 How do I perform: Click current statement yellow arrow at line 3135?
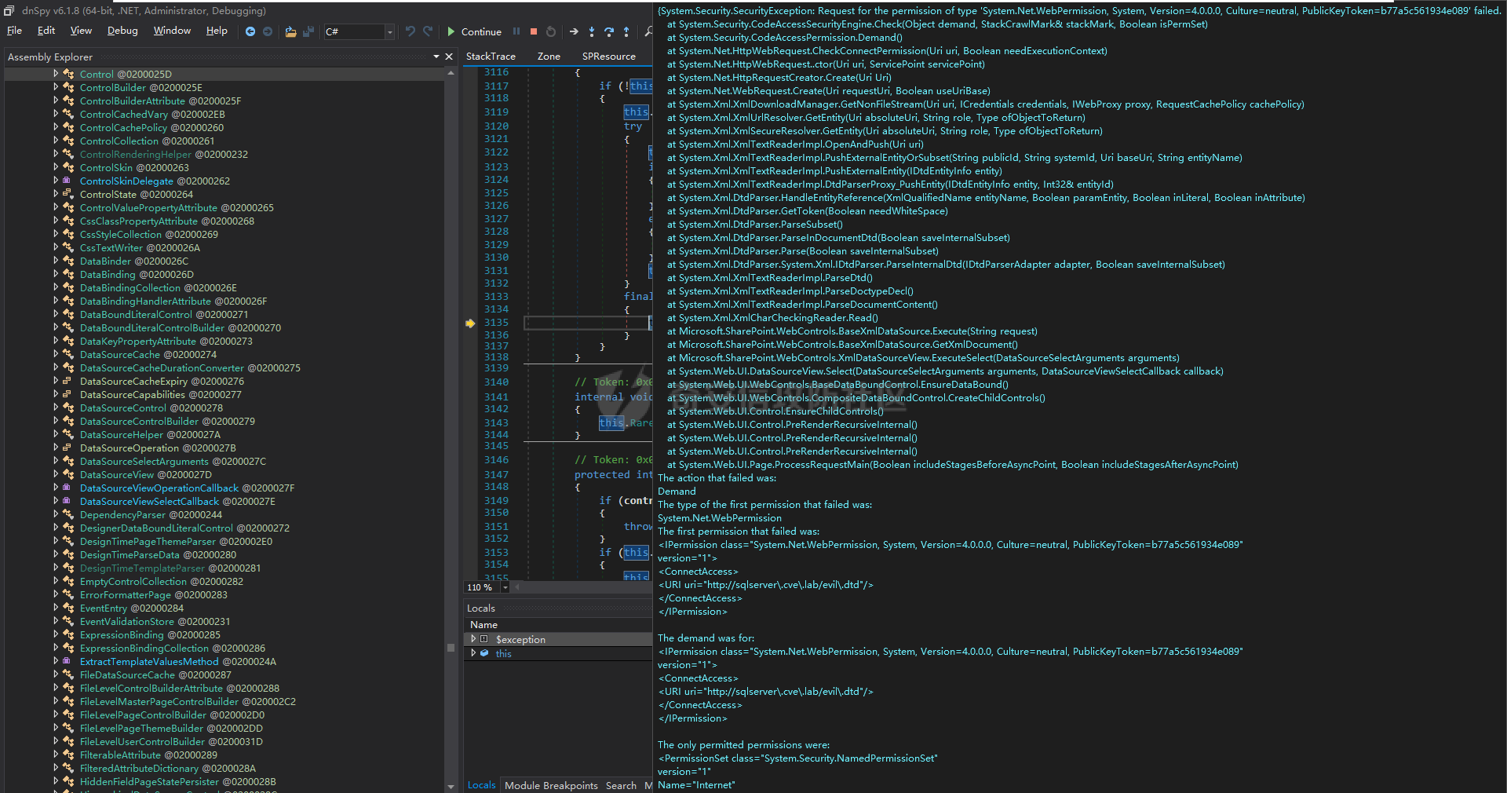[470, 323]
